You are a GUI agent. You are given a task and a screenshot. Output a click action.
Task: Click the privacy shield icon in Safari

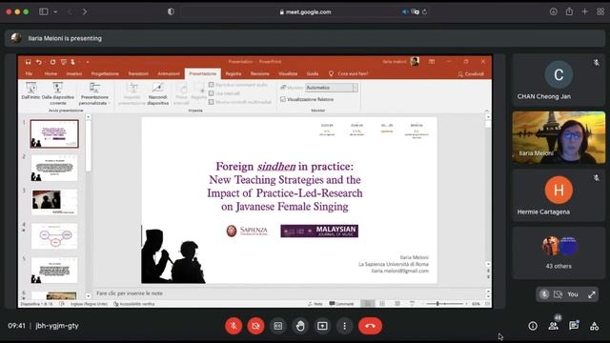[x=171, y=11]
